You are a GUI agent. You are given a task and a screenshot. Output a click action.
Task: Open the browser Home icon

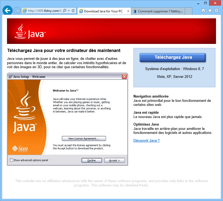point(203,11)
